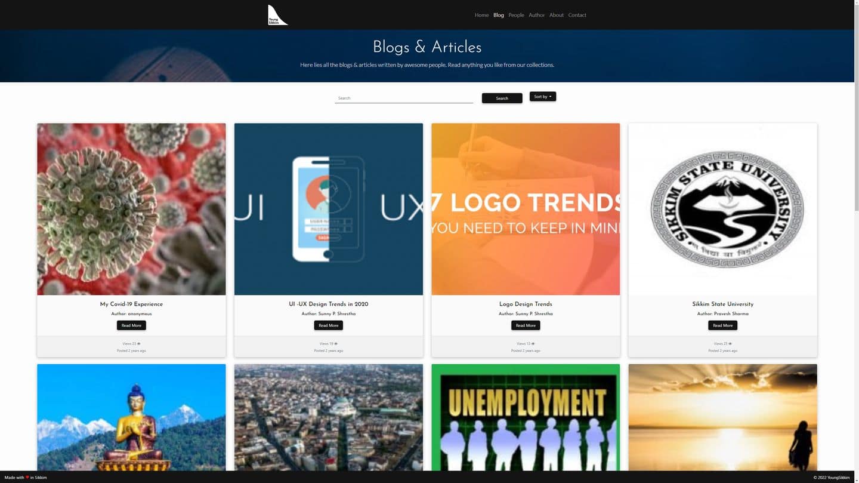
Task: Read More on Logo Design Trends
Action: coord(526,325)
